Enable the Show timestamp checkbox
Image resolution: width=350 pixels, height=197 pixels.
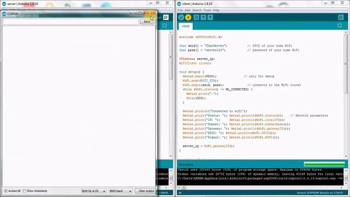[x=25, y=191]
